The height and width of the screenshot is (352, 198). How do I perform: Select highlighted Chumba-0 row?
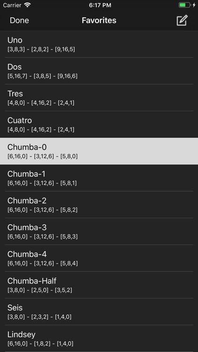99,151
